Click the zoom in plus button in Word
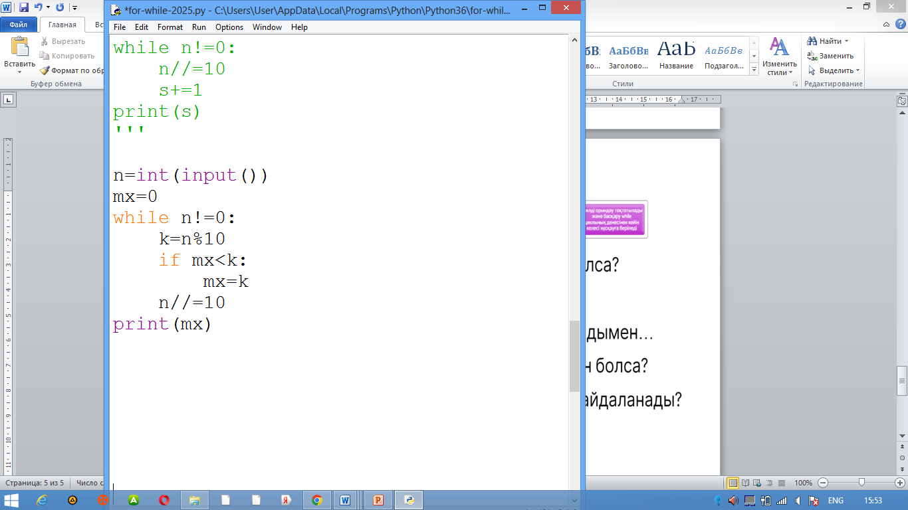Viewport: 908px width, 510px height. [x=900, y=483]
